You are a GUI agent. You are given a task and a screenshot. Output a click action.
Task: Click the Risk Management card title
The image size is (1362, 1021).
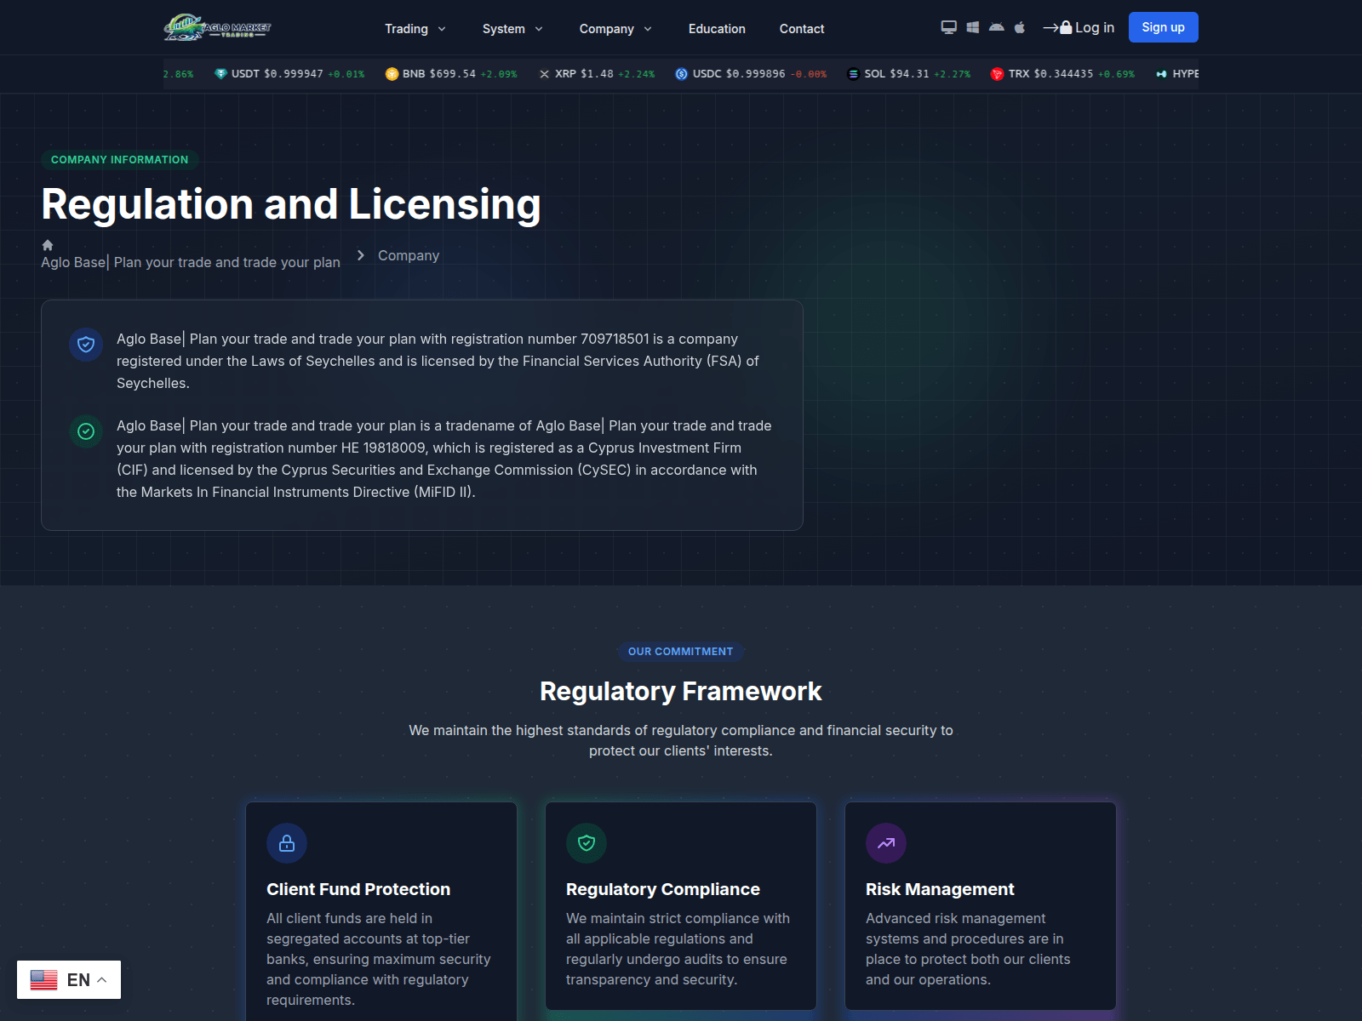pyautogui.click(x=940, y=889)
